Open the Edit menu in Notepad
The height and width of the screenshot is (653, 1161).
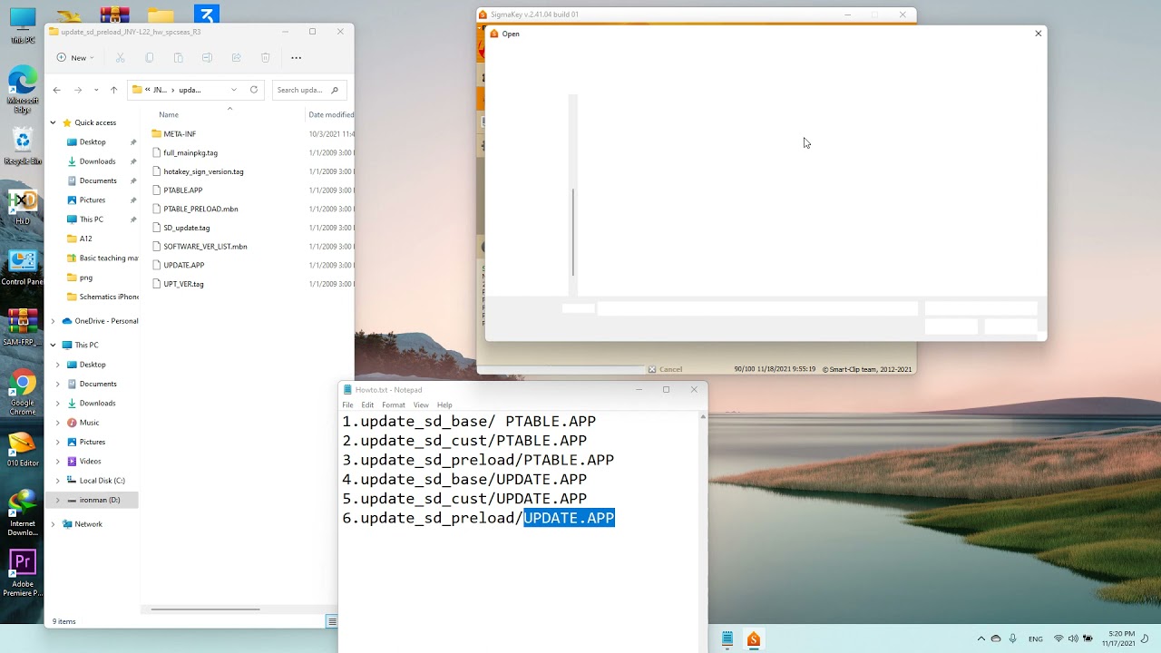(367, 404)
